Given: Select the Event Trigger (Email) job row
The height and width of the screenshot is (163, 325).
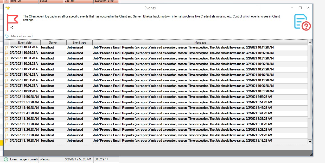Looking at the screenshot, I should tap(24, 159).
